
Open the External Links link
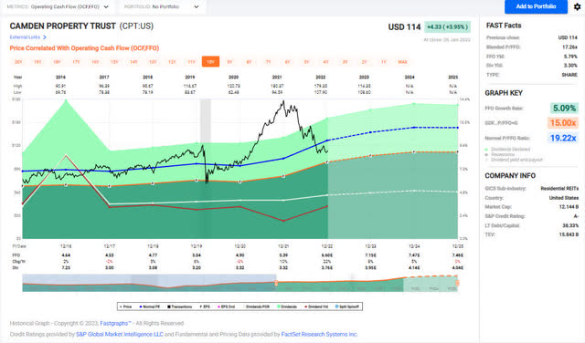pos(25,37)
